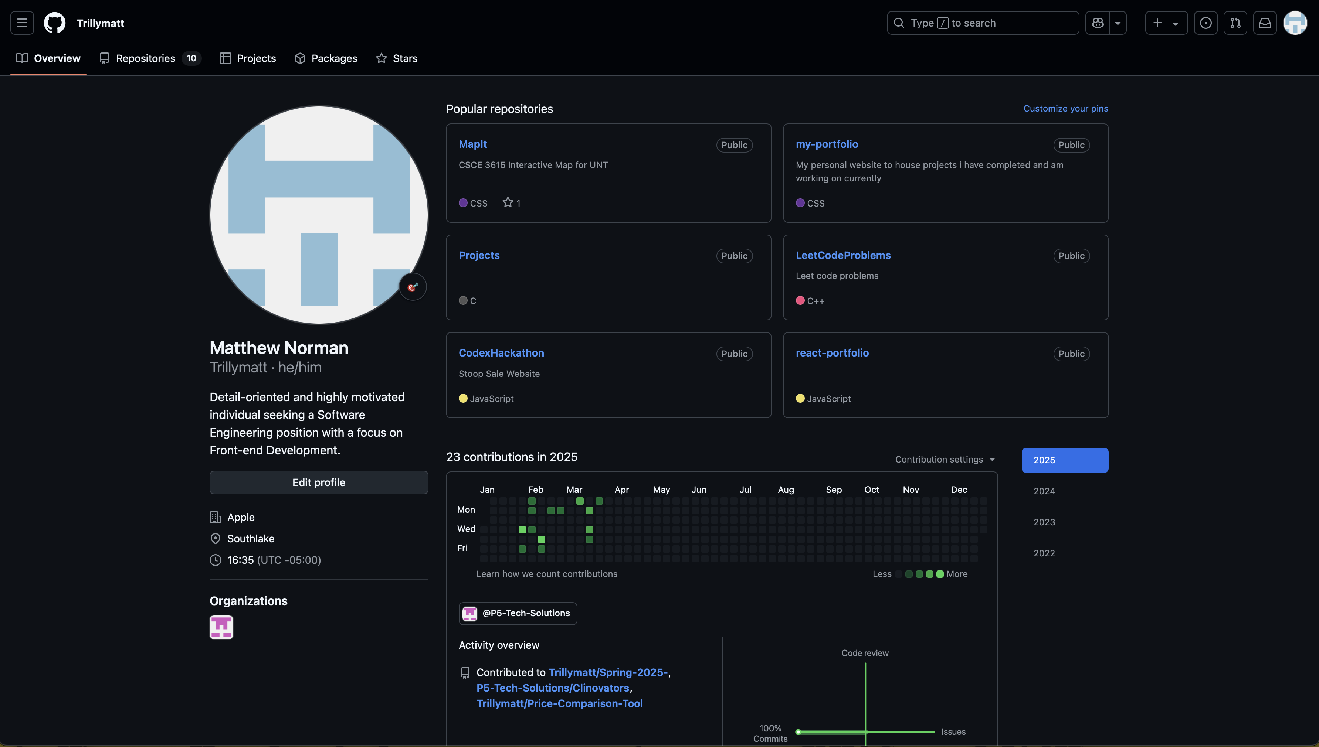This screenshot has height=747, width=1319.
Task: Select the 2024 contributions year
Action: 1044,491
